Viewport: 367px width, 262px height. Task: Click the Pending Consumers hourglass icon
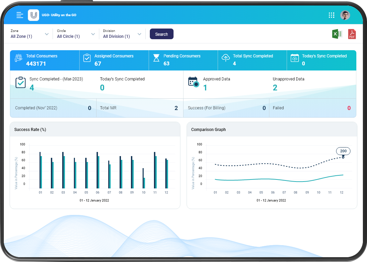pyautogui.click(x=156, y=58)
